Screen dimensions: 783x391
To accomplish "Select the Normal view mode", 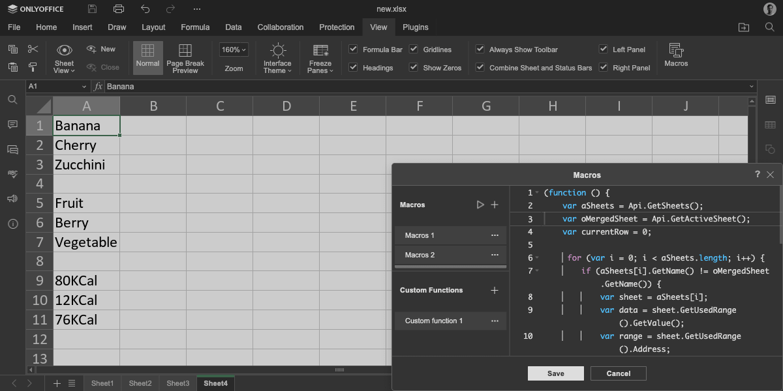I will tap(147, 57).
